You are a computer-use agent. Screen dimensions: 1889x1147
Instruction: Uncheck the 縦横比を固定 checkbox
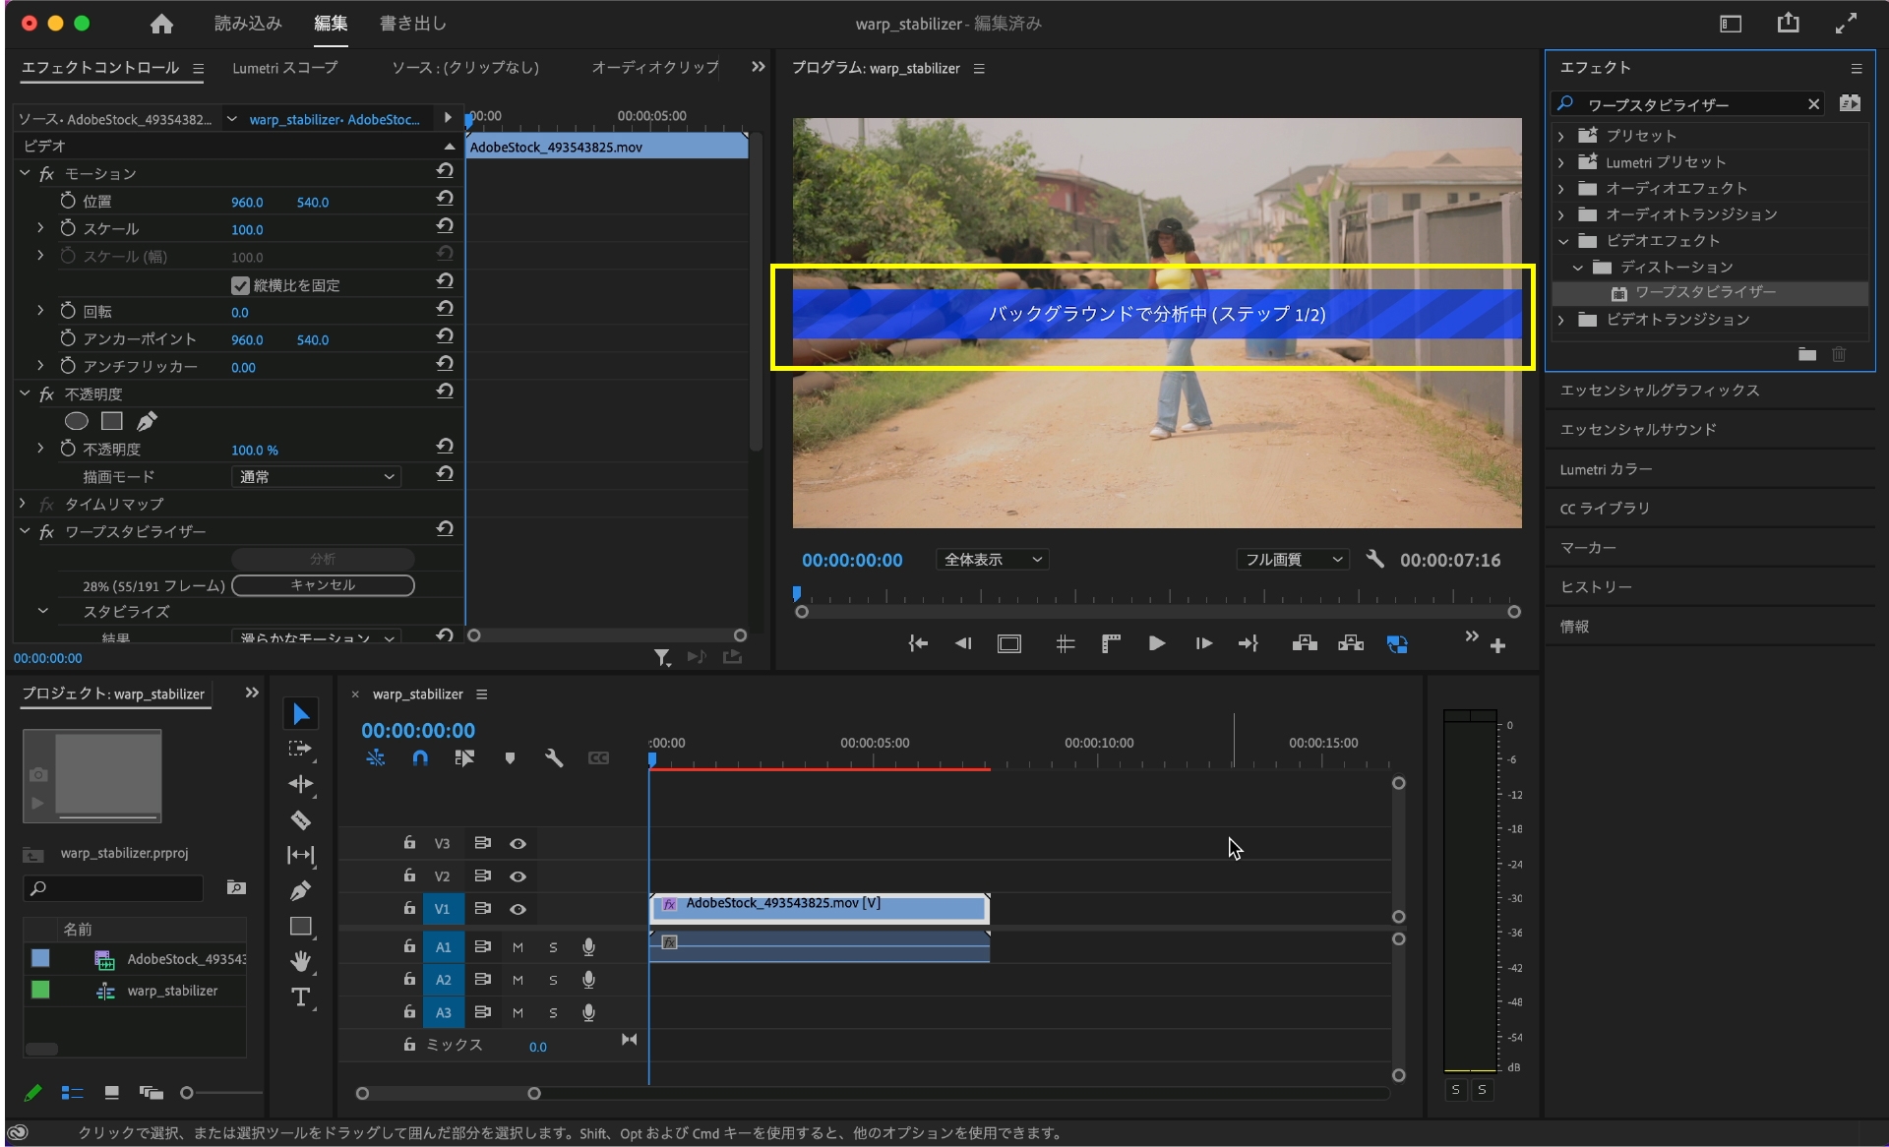click(x=240, y=285)
